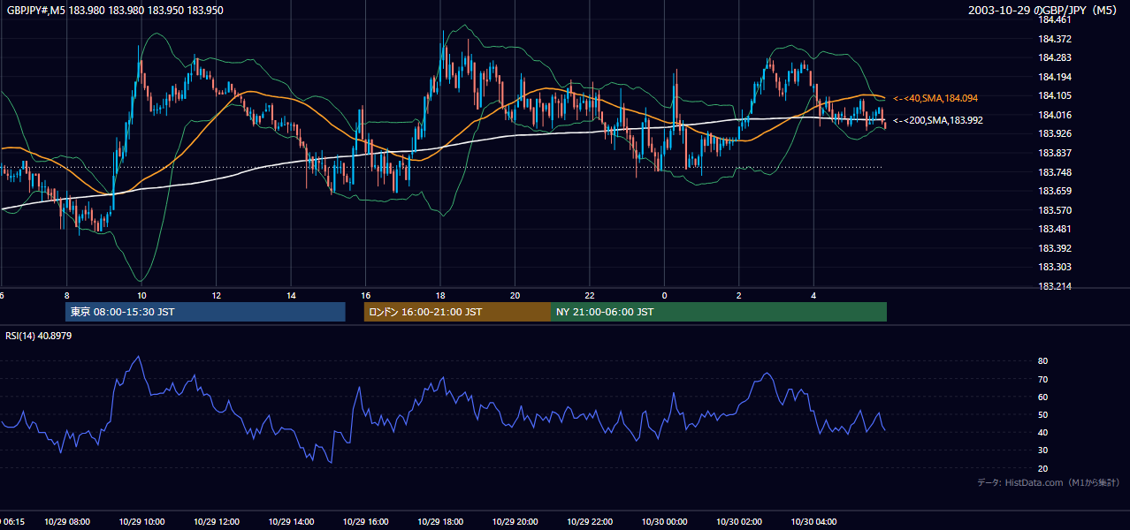
Task: Click price axis value 183.392
Action: pyautogui.click(x=1056, y=248)
